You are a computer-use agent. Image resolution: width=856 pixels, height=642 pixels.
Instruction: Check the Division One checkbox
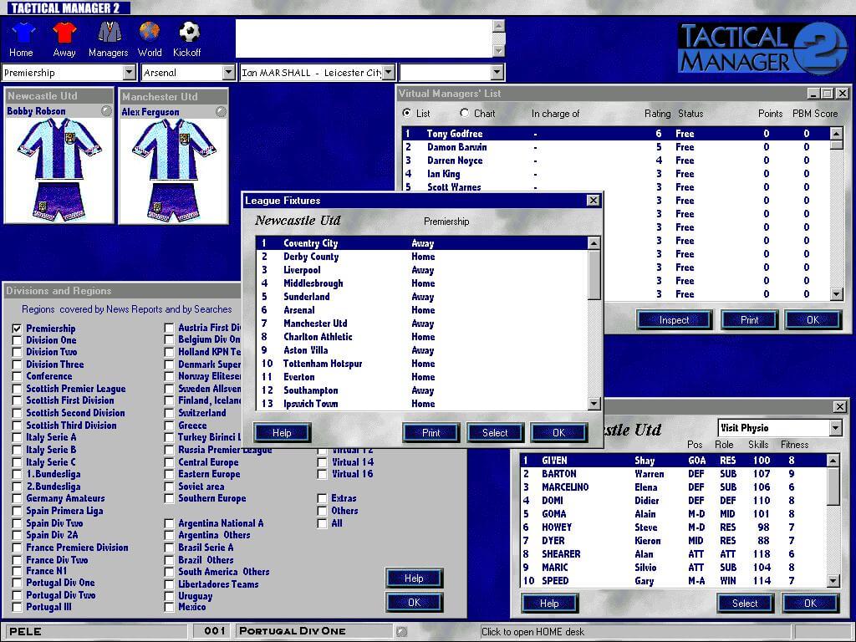(17, 341)
